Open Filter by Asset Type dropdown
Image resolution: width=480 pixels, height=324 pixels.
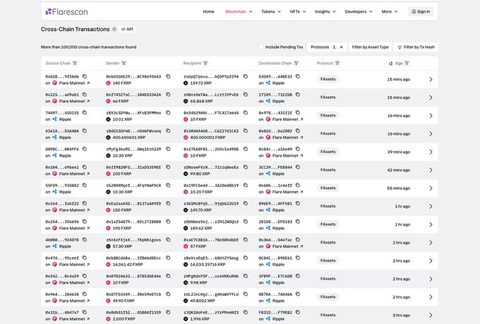(370, 47)
